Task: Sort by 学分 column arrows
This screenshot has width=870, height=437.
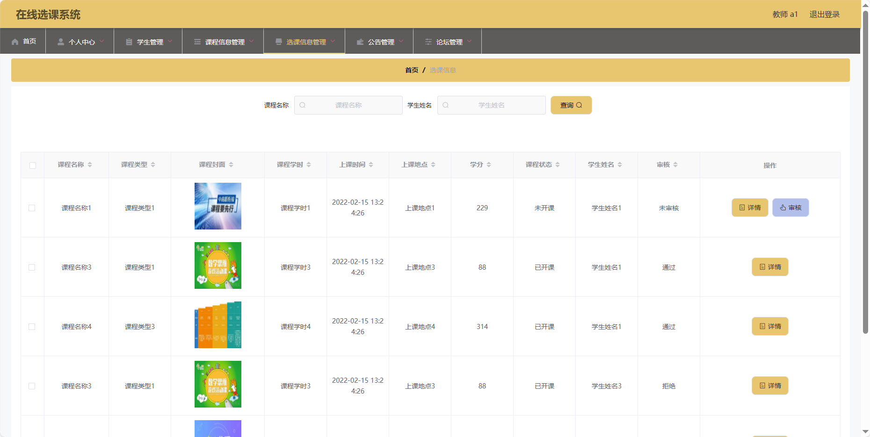Action: pyautogui.click(x=489, y=165)
